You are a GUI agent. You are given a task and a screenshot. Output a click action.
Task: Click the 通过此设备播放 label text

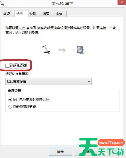17,73
